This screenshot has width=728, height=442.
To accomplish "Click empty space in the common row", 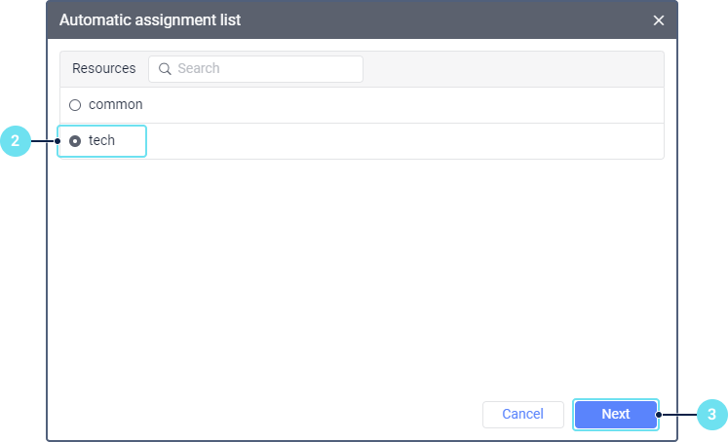I will (390, 105).
